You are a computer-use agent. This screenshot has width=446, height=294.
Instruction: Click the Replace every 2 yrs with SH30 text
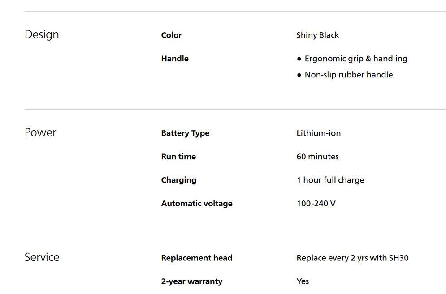352,258
